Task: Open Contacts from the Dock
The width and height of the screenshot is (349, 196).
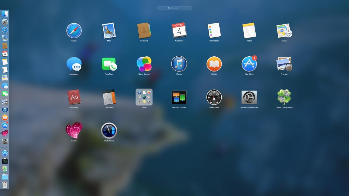Action: pos(5,46)
